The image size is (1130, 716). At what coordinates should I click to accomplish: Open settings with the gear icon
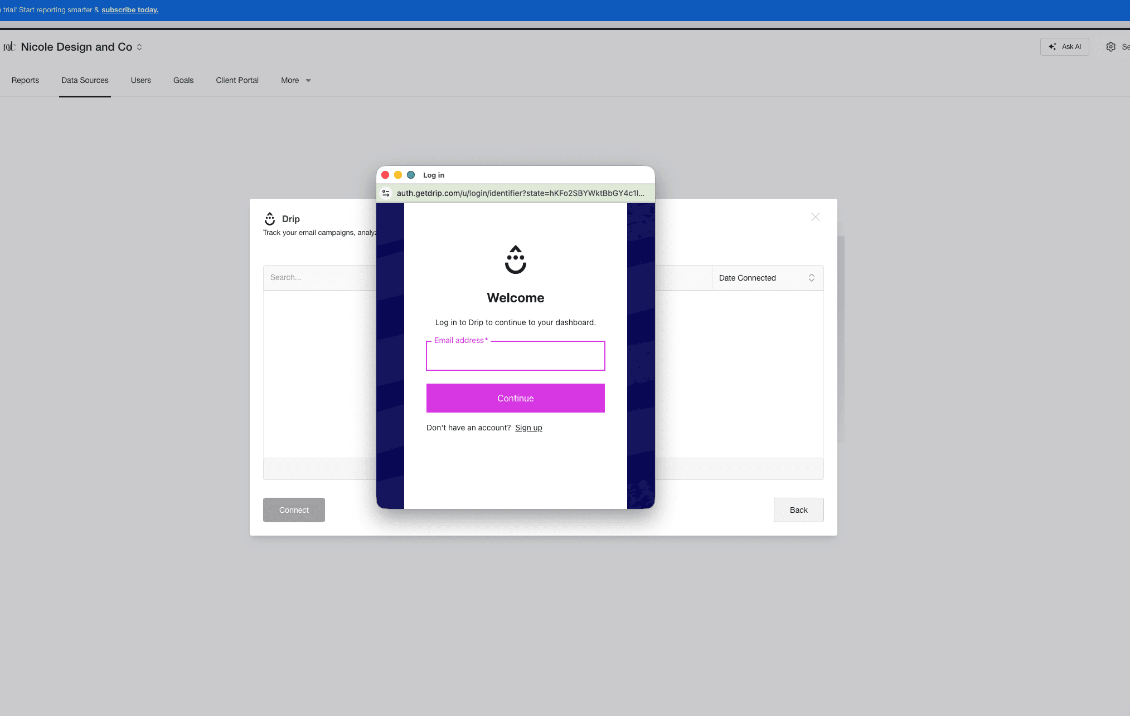point(1110,47)
